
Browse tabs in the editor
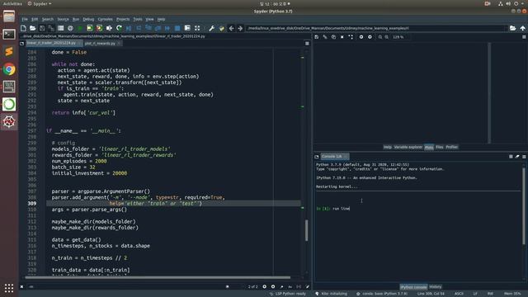pos(22,44)
